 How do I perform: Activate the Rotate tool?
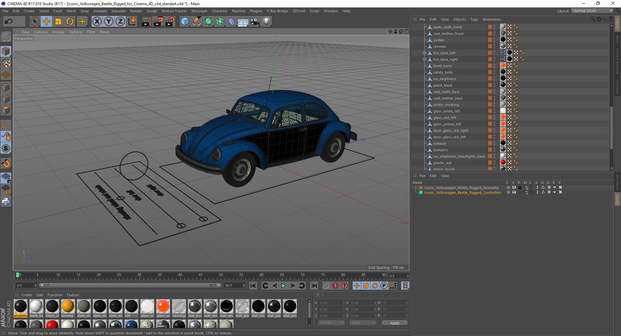pyautogui.click(x=70, y=22)
